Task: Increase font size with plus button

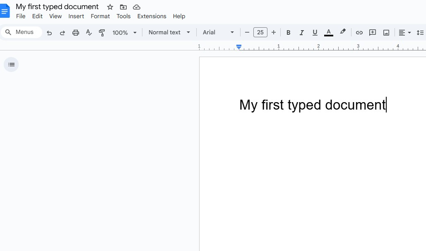Action: pos(274,32)
